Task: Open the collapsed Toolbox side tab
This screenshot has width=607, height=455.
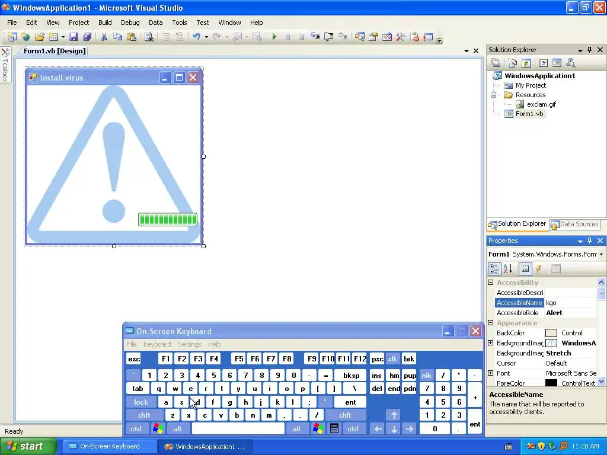Action: (x=5, y=65)
